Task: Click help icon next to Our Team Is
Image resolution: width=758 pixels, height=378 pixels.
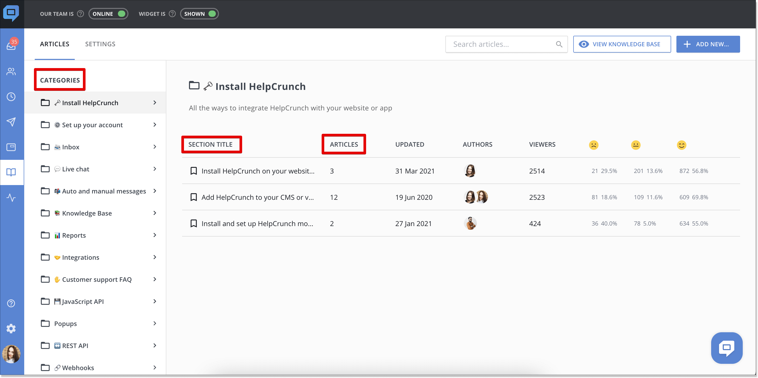Action: tap(80, 14)
